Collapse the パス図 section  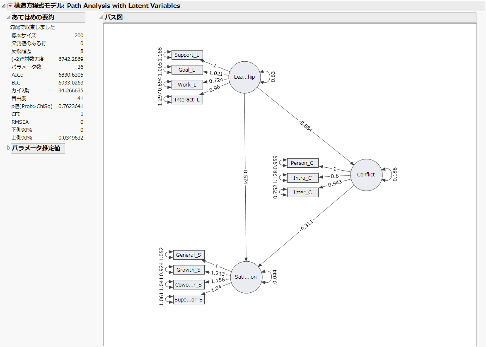[101, 17]
